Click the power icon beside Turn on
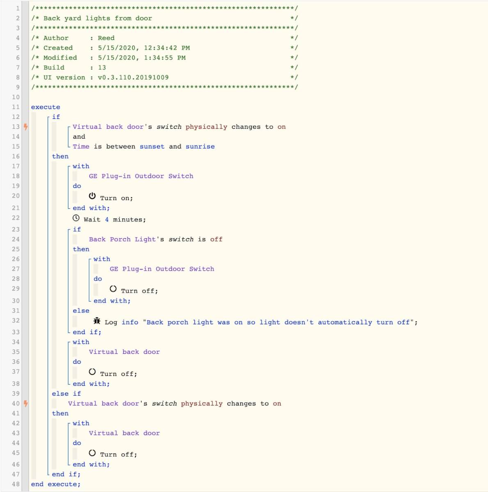Viewport: 488px width, 492px height. [x=92, y=196]
